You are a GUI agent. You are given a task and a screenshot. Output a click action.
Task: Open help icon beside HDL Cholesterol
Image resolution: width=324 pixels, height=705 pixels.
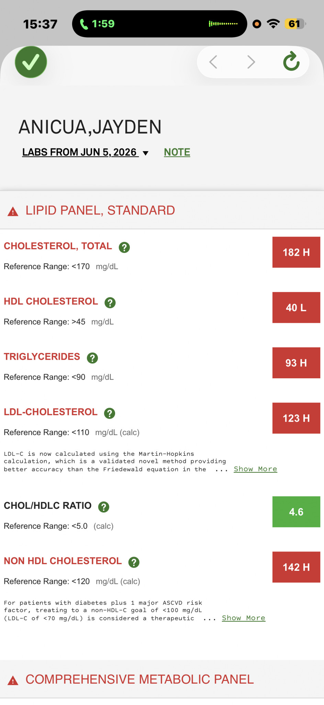pos(110,303)
